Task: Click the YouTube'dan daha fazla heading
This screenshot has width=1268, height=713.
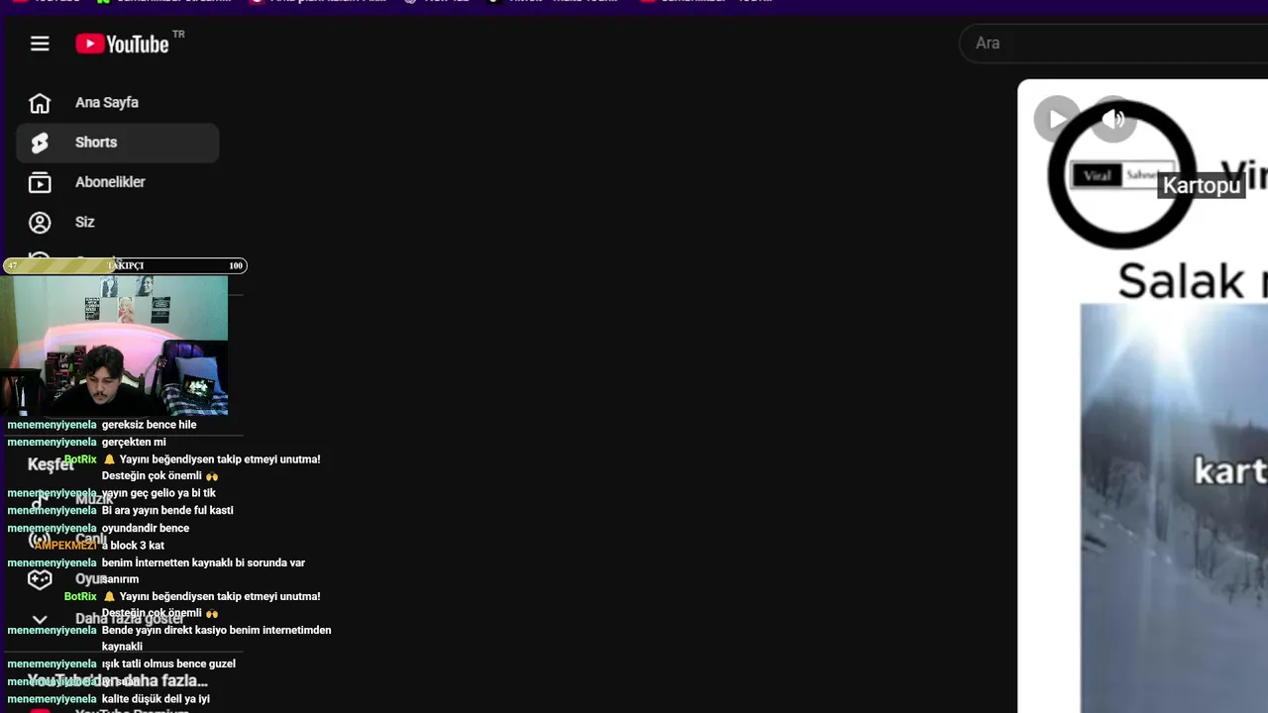Action: coord(117,681)
